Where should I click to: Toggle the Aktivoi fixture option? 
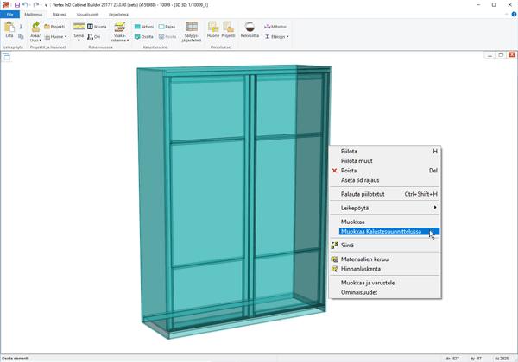tap(144, 27)
